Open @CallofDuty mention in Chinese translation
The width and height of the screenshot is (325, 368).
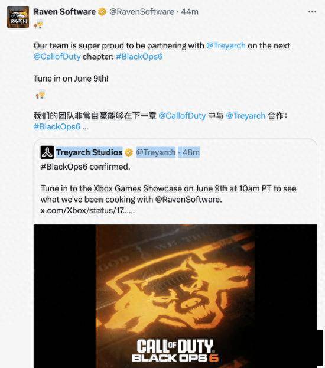[x=182, y=116]
